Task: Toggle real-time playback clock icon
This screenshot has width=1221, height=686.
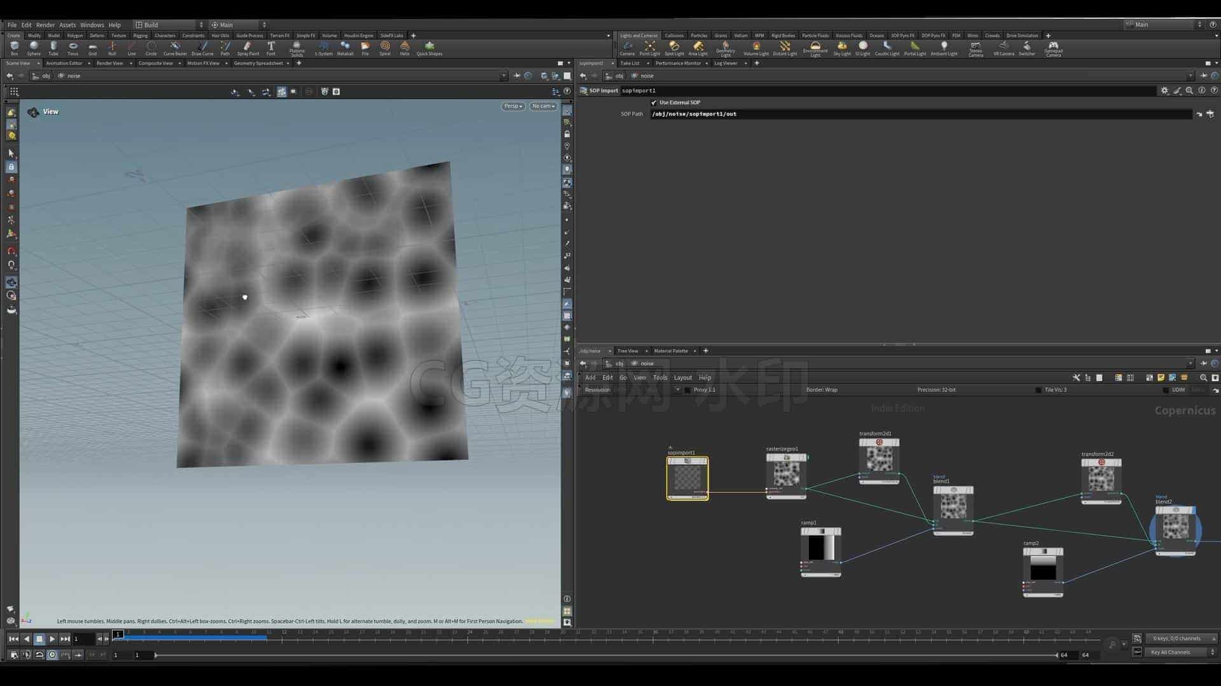Action: click(52, 654)
